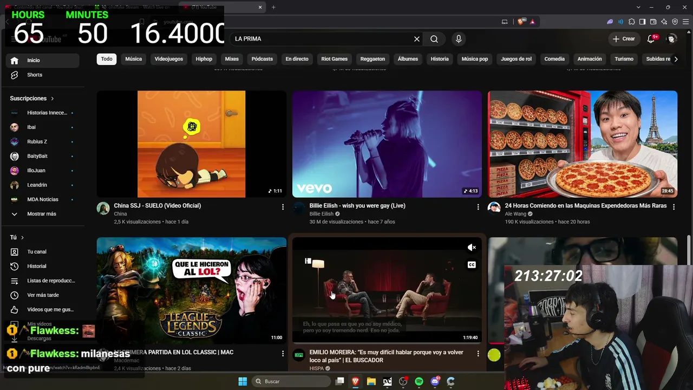
Task: Show more category chips with right arrow
Action: (676, 59)
